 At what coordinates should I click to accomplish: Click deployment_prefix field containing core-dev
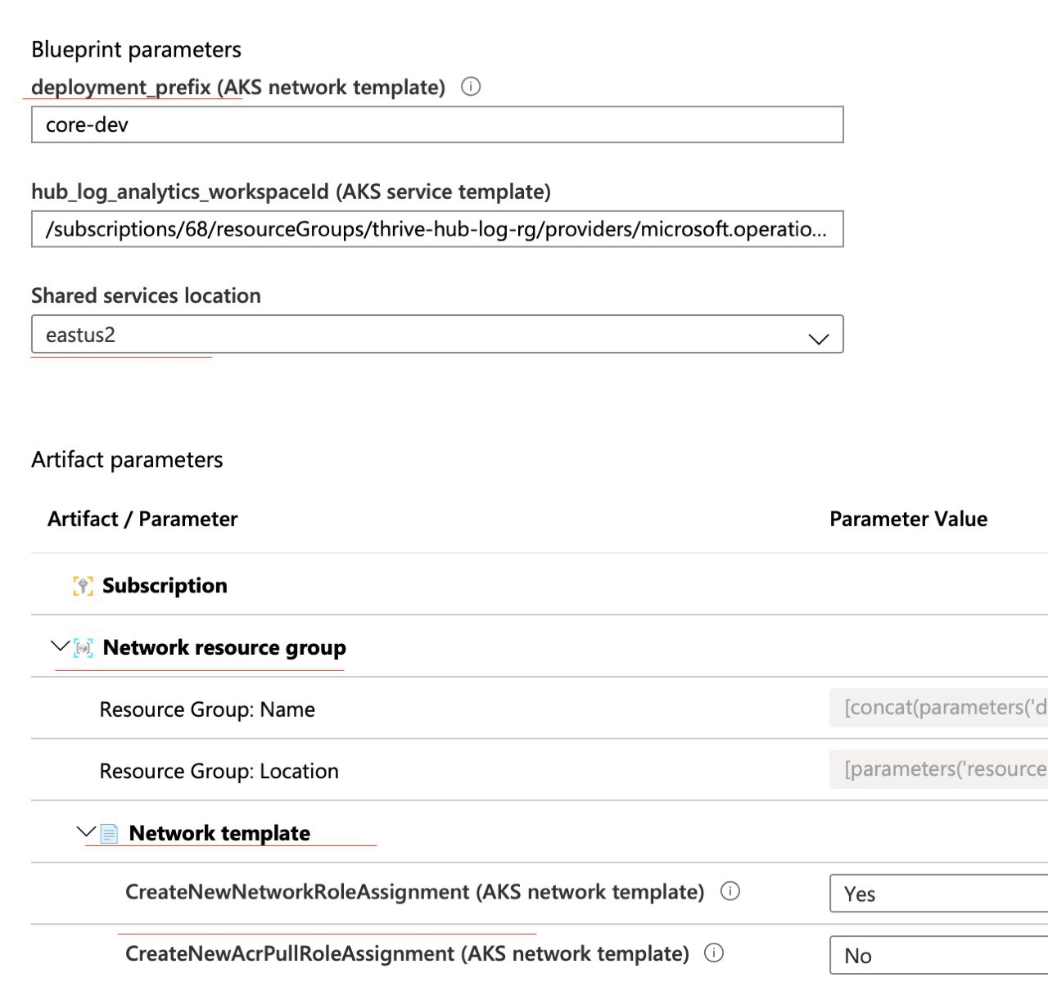coord(437,124)
